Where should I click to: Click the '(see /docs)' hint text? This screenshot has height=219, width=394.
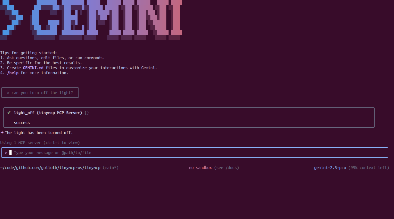(226, 168)
